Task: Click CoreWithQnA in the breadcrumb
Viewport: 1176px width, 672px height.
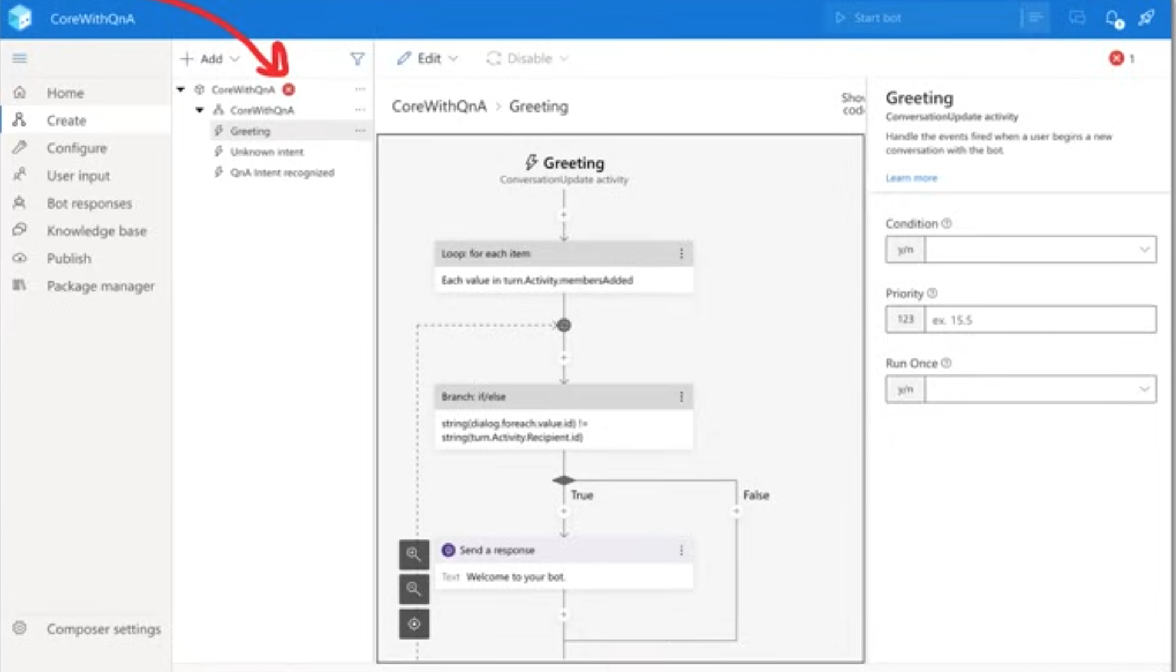Action: pos(439,106)
